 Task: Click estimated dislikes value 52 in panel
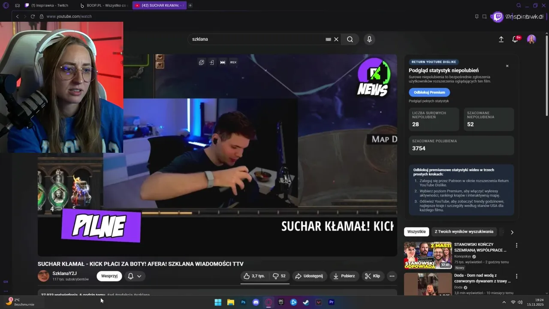click(x=471, y=124)
